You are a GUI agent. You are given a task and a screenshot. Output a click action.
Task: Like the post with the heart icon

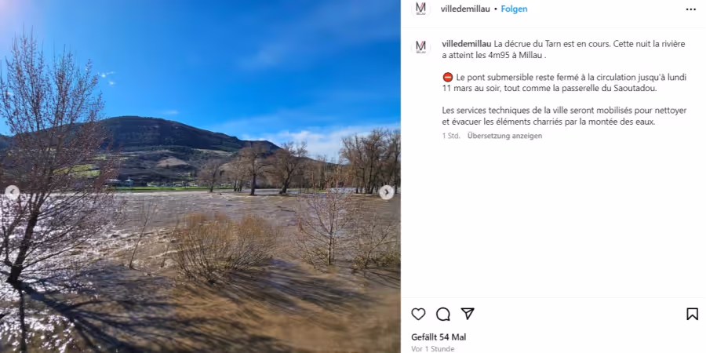click(x=418, y=314)
